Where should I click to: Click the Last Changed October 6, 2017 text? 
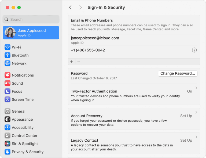(x=94, y=78)
